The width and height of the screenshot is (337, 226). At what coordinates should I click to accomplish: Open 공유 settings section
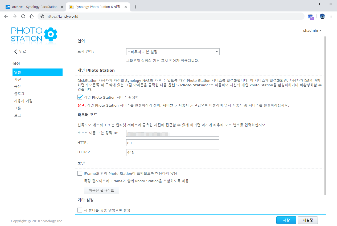(x=18, y=87)
